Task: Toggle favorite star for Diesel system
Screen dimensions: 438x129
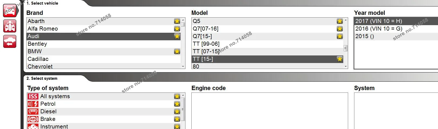Action: [177, 111]
